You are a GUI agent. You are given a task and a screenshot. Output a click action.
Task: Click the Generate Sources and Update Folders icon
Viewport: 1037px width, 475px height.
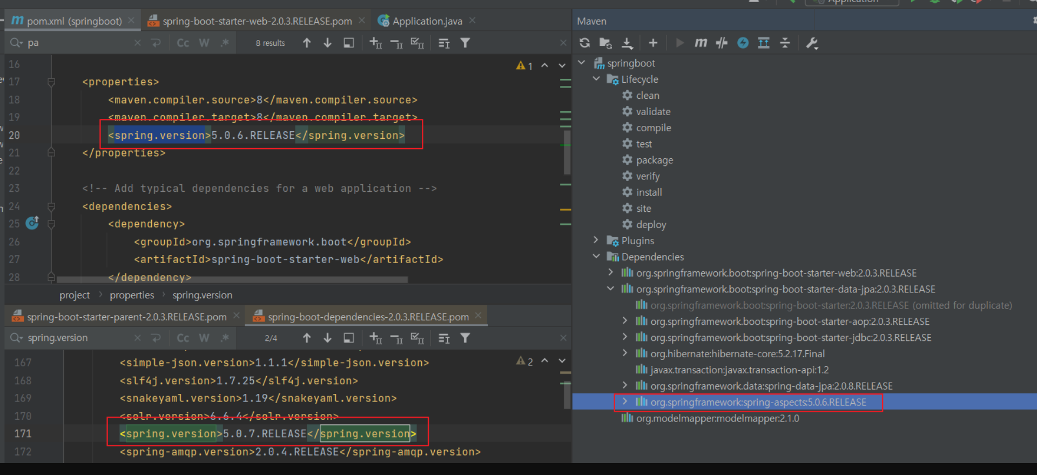(x=605, y=43)
